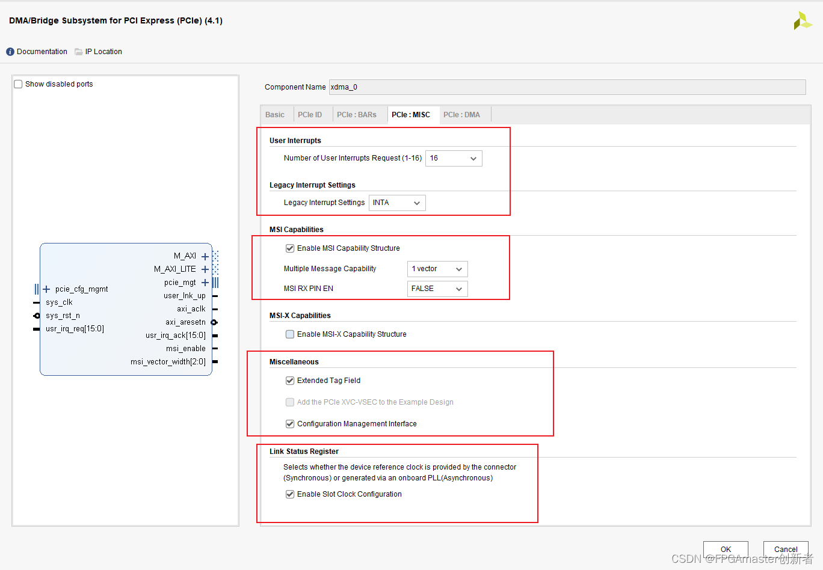The height and width of the screenshot is (570, 823).
Task: Select the sys_rst_n port label
Action: tap(63, 316)
